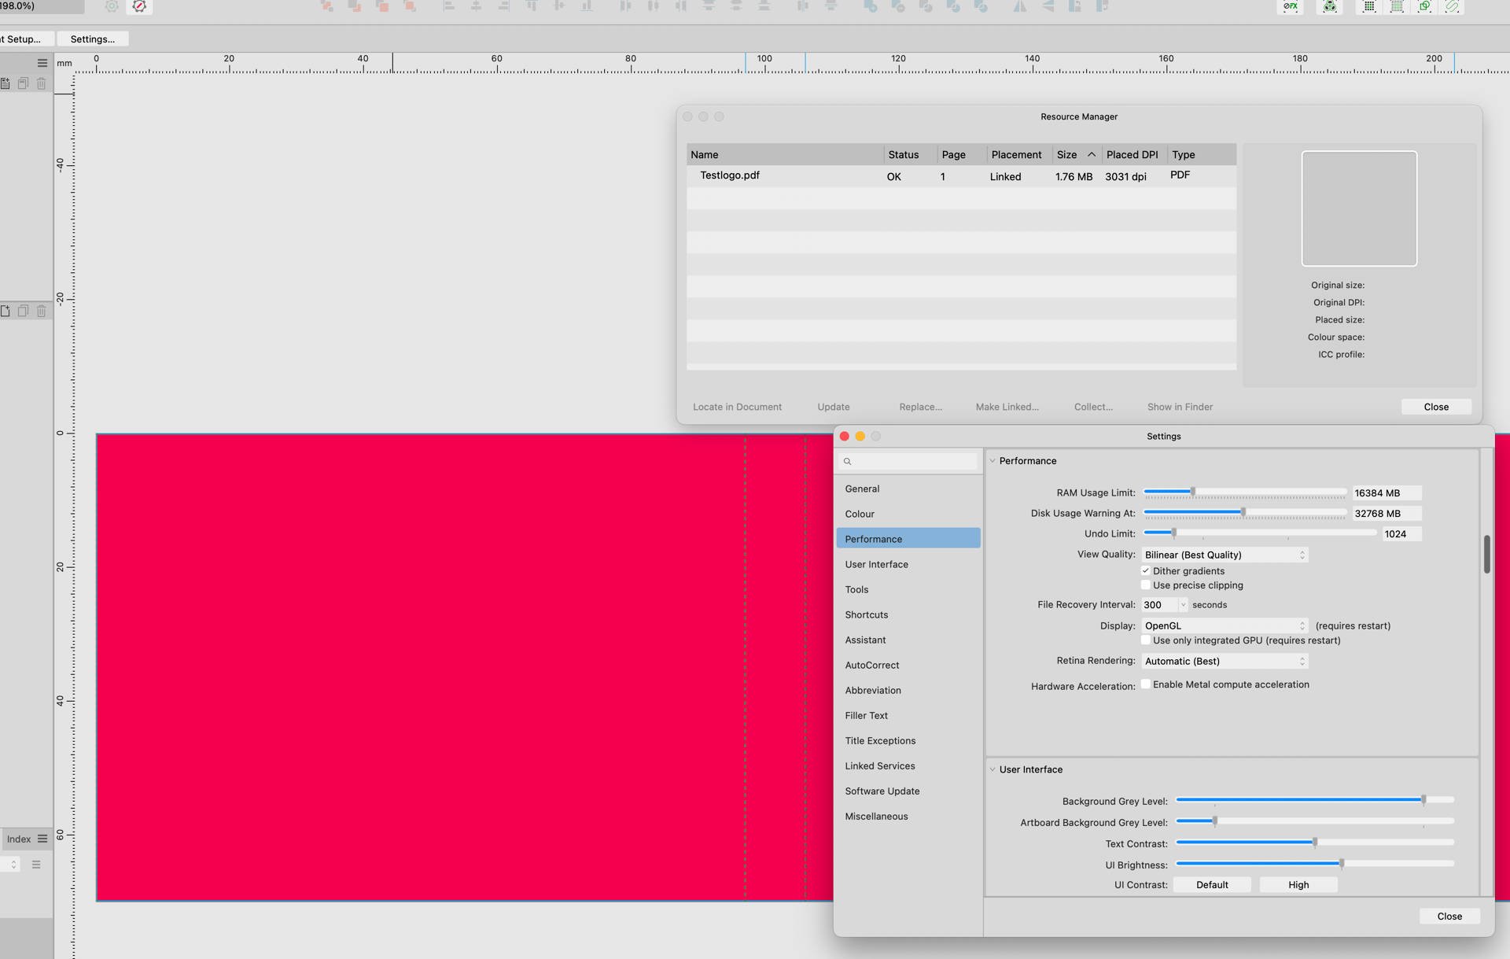Open the upper panel hamburger menu
The width and height of the screenshot is (1510, 959).
point(42,63)
